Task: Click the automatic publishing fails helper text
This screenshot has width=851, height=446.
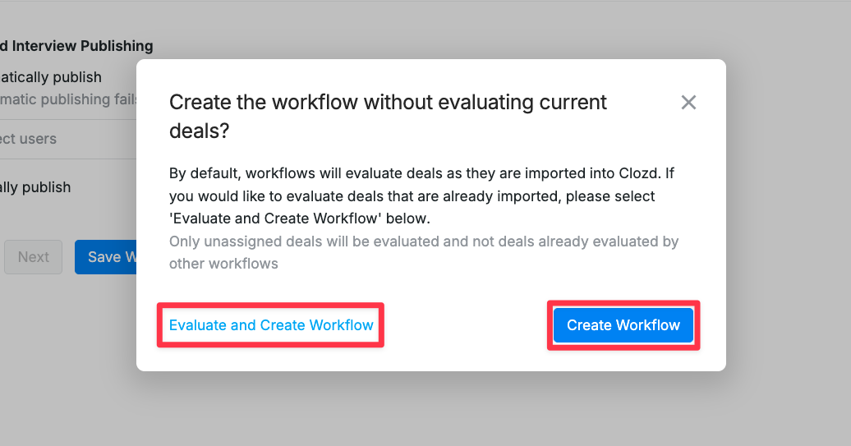Action: pos(68,99)
